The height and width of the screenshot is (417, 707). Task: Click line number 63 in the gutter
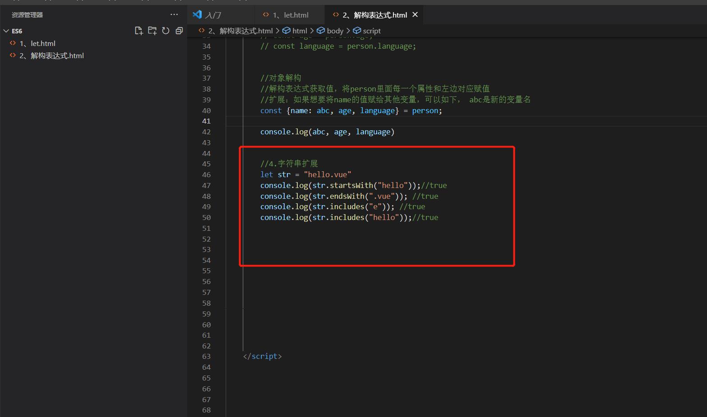tap(206, 356)
